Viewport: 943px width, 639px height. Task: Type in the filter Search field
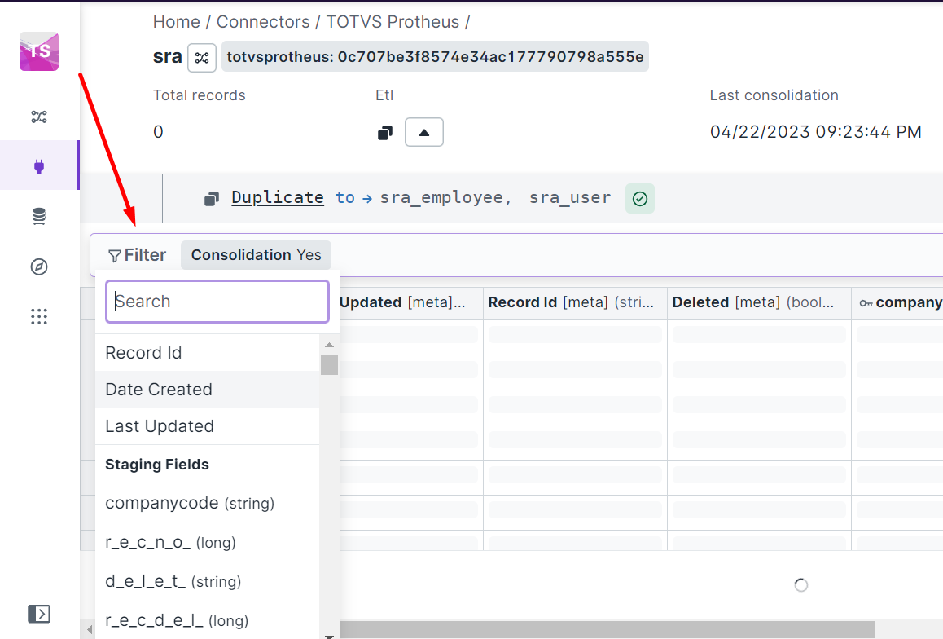tap(217, 302)
